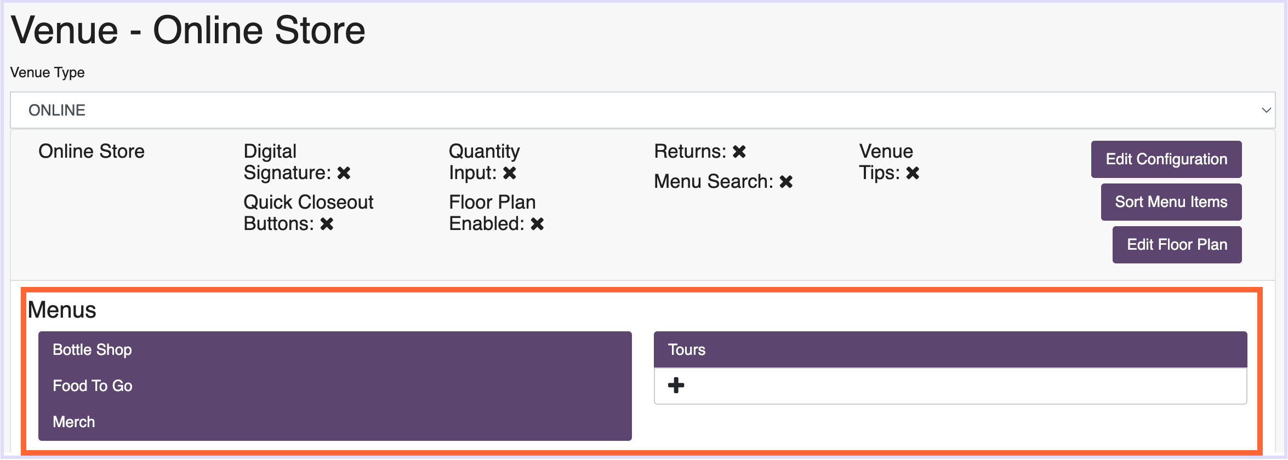Click the X icon next to Quantity Input
Viewport: 1288px width, 460px height.
coord(510,173)
